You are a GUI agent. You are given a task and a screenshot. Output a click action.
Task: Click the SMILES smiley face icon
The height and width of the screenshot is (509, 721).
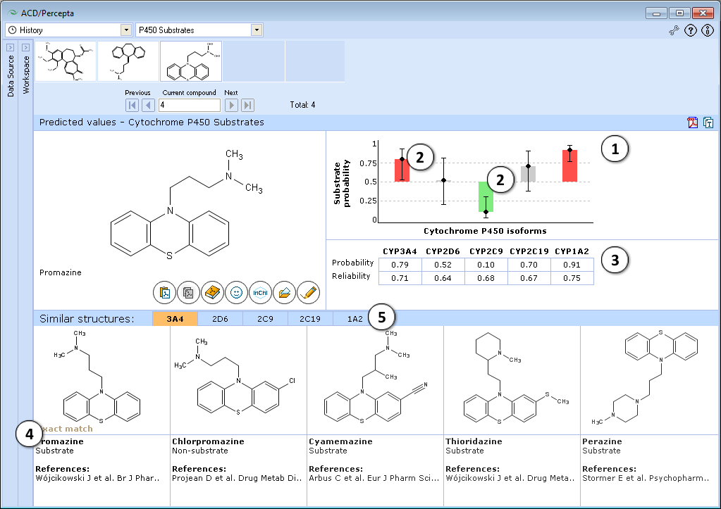236,293
